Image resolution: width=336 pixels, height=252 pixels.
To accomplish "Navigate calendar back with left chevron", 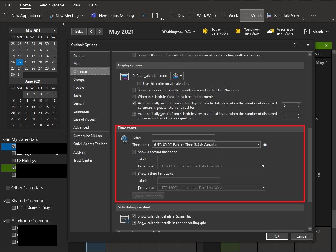I will click(91, 32).
